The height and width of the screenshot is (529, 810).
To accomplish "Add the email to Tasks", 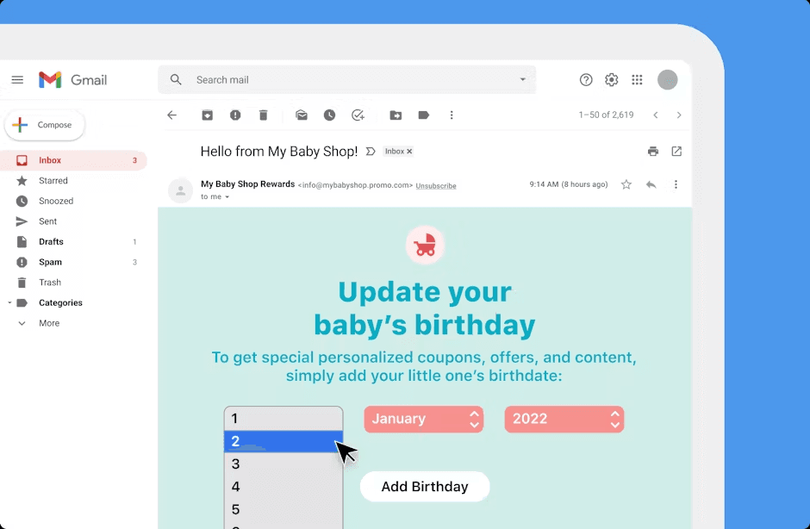I will click(358, 115).
